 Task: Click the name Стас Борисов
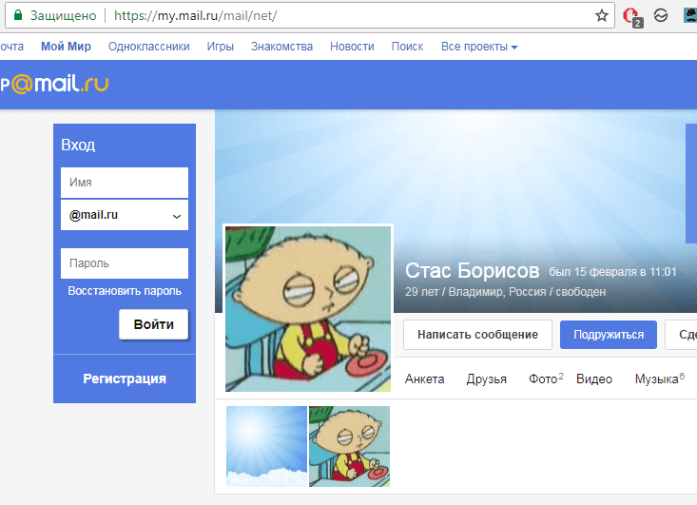click(x=472, y=270)
